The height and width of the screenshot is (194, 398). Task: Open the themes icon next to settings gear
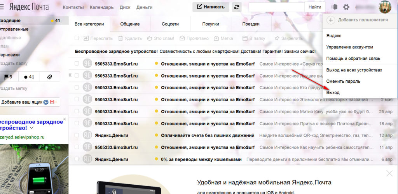pos(334,7)
